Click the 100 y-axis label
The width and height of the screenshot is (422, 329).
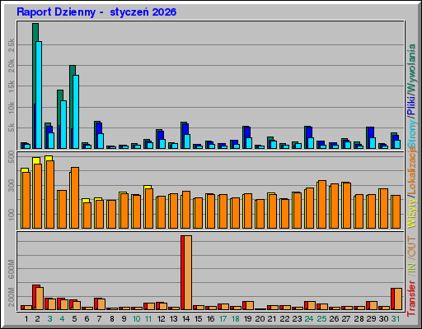click(x=12, y=215)
